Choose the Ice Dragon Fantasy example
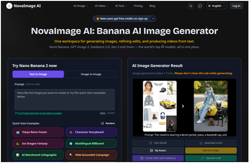This screenshot has width=252, height=163. [38, 144]
